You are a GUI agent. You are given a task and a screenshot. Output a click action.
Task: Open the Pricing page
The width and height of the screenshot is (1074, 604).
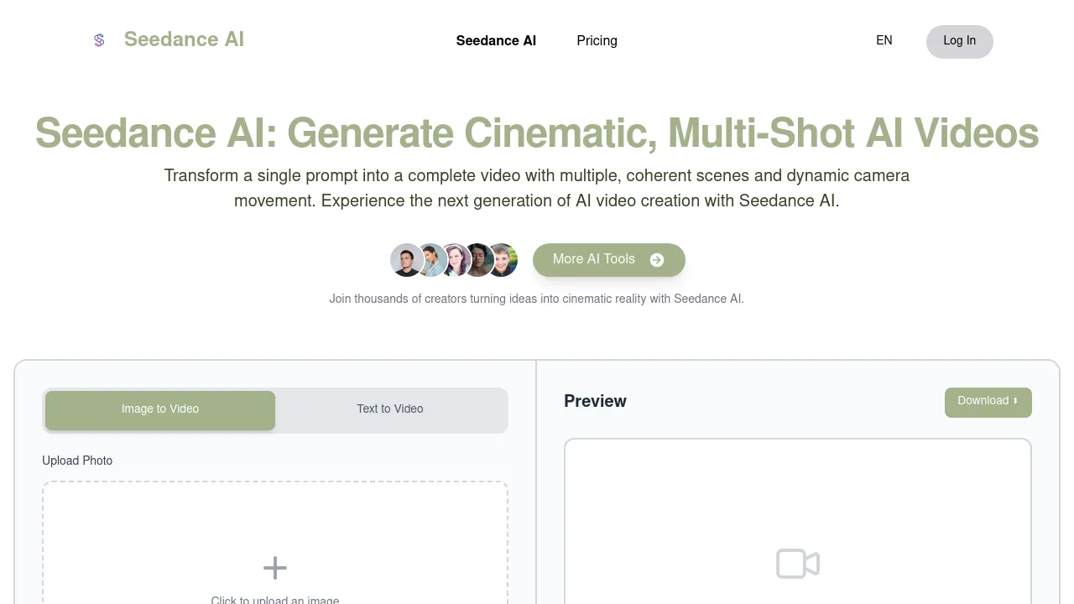(x=597, y=40)
